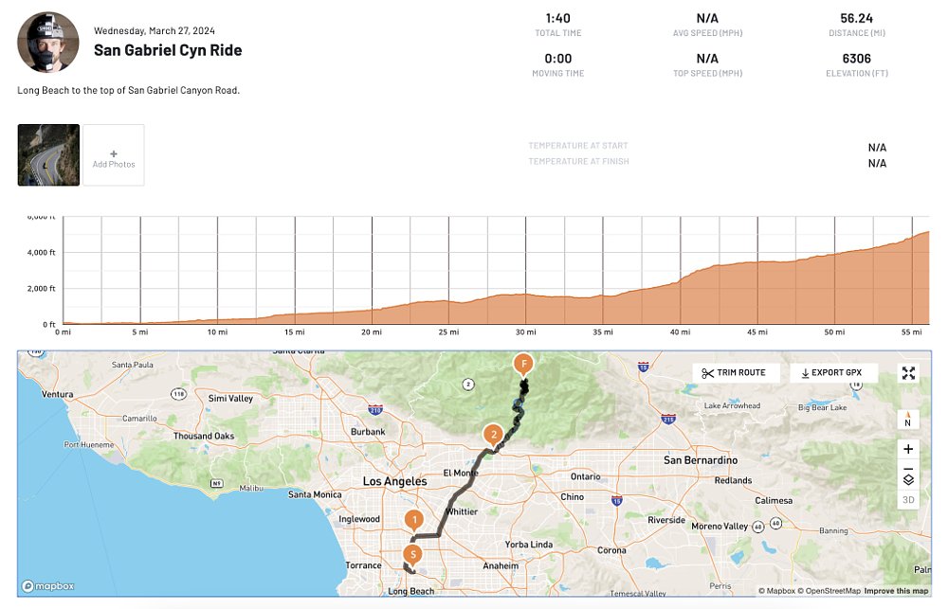
Task: Zoom out using the minus icon
Action: [907, 468]
